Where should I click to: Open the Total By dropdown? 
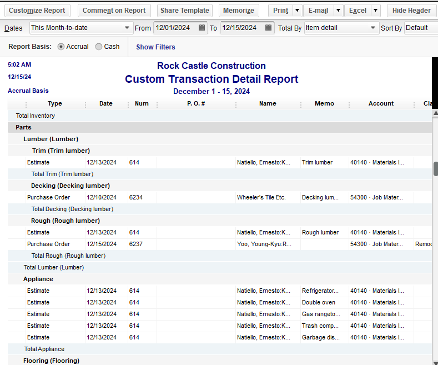point(373,28)
